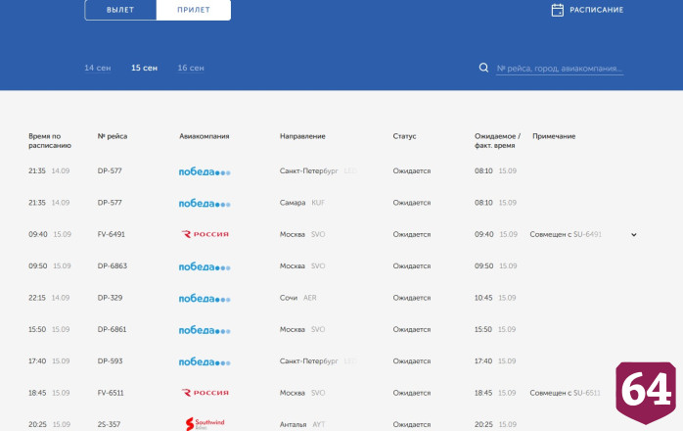This screenshot has height=431, width=683.
Task: Click the Примечание column header
Action: point(554,136)
